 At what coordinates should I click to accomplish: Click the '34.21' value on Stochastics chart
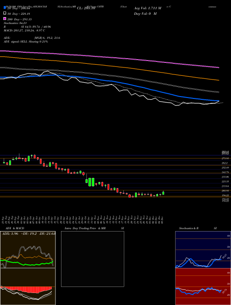(224, 257)
